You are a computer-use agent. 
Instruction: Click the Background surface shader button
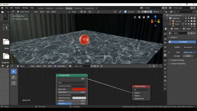[188, 47]
